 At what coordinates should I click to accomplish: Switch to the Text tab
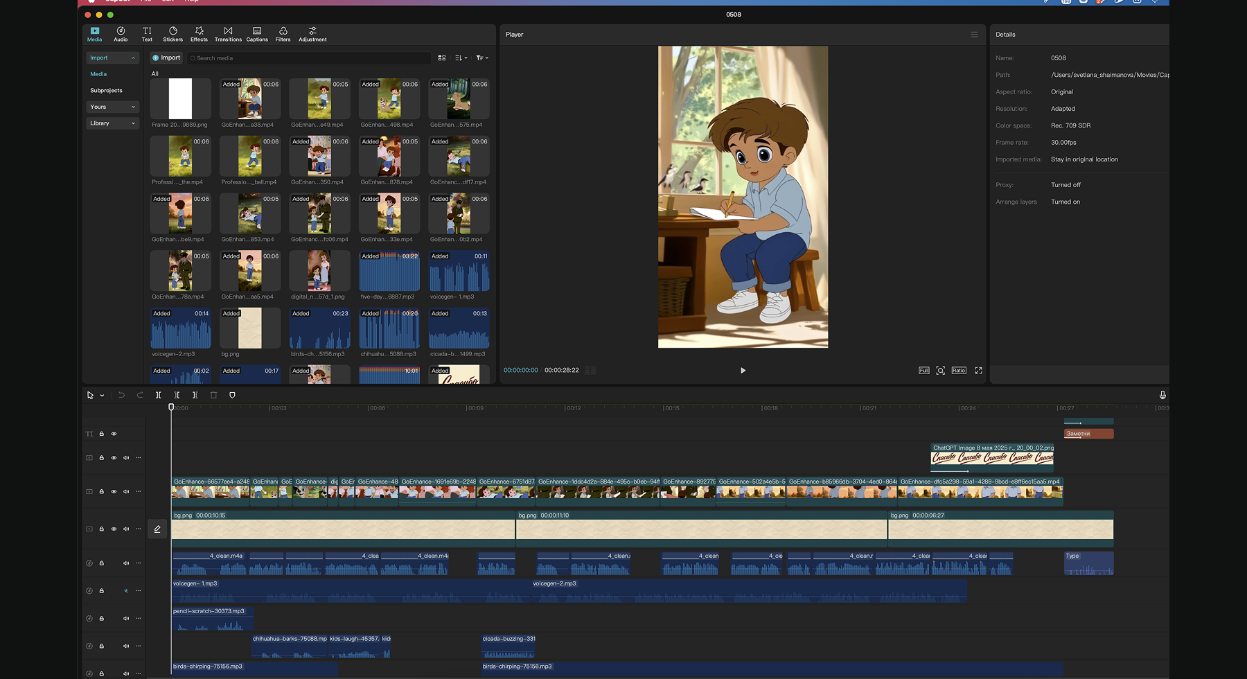click(147, 34)
